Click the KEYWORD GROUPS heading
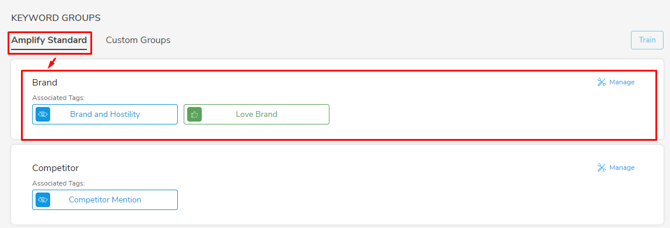The height and width of the screenshot is (228, 670). click(56, 18)
